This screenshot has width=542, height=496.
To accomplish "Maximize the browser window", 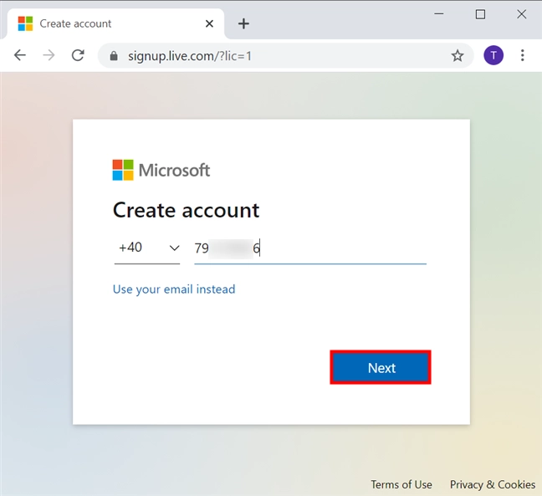I will [480, 14].
